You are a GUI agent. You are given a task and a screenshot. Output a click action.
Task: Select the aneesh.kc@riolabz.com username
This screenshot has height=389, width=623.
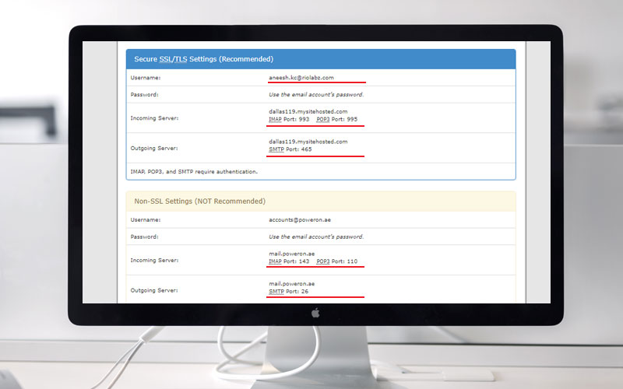click(301, 78)
